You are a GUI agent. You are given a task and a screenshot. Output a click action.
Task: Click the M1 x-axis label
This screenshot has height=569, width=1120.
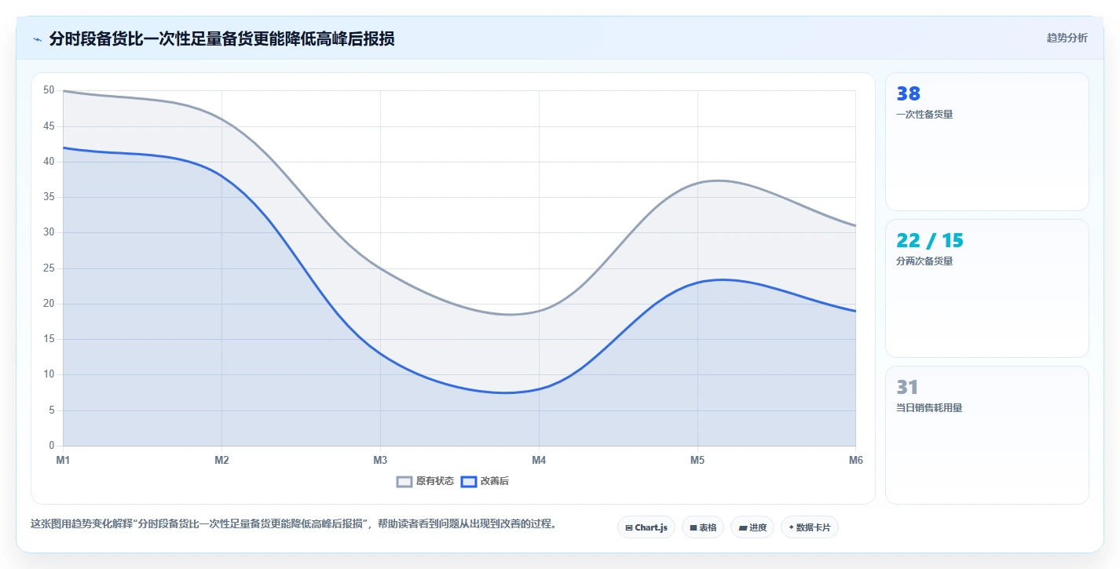(63, 460)
